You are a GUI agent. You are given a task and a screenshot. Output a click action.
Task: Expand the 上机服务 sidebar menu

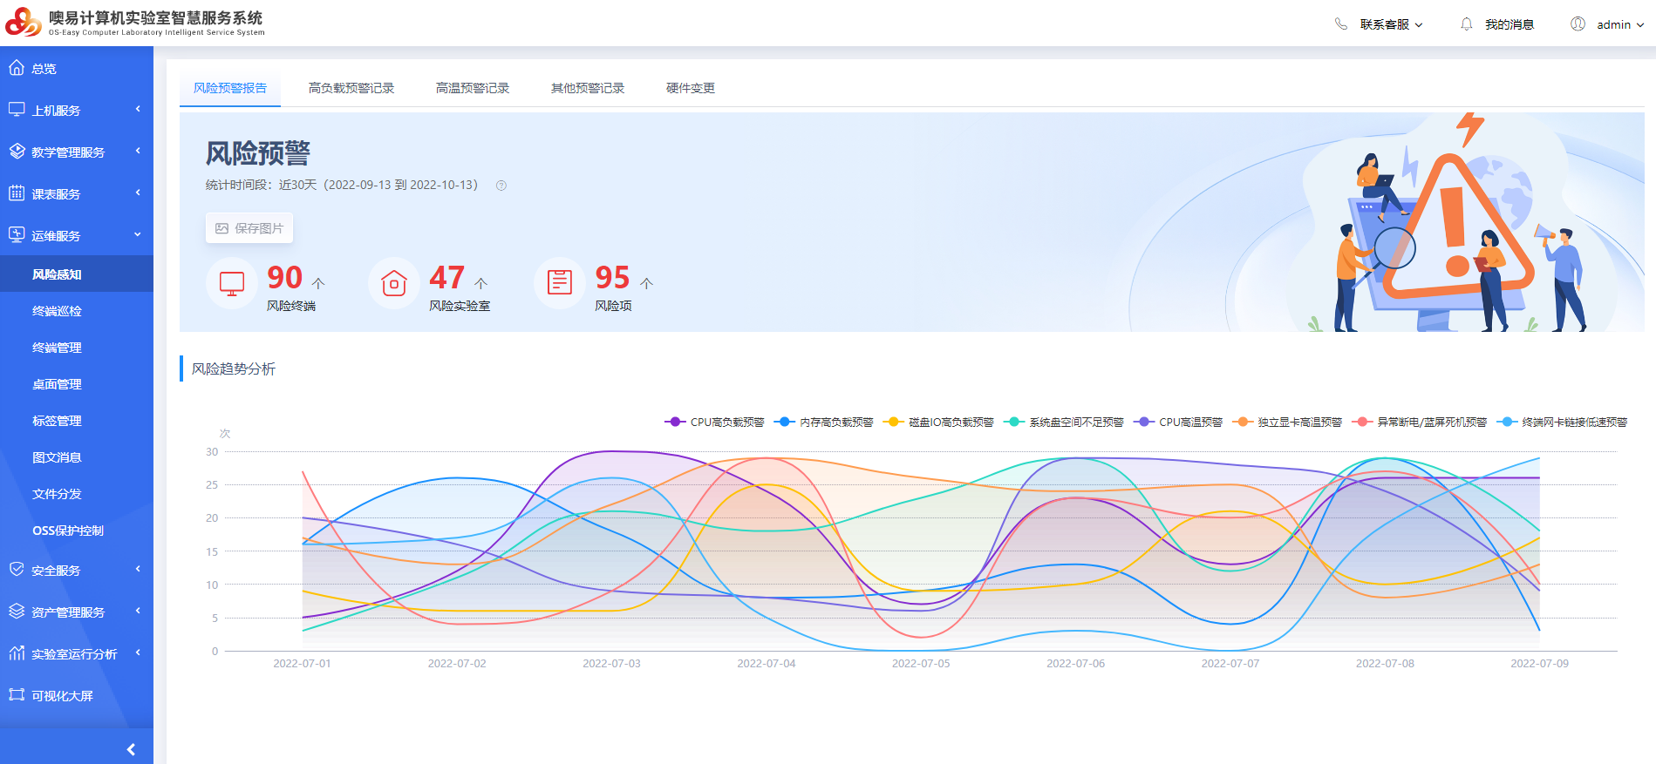pos(76,110)
